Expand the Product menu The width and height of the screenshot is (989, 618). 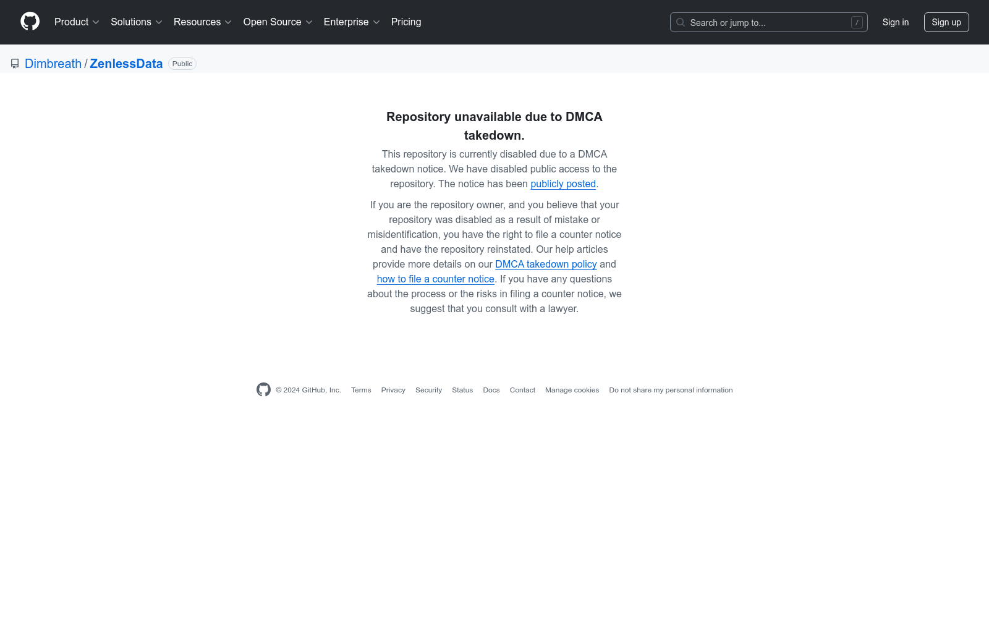tap(77, 22)
